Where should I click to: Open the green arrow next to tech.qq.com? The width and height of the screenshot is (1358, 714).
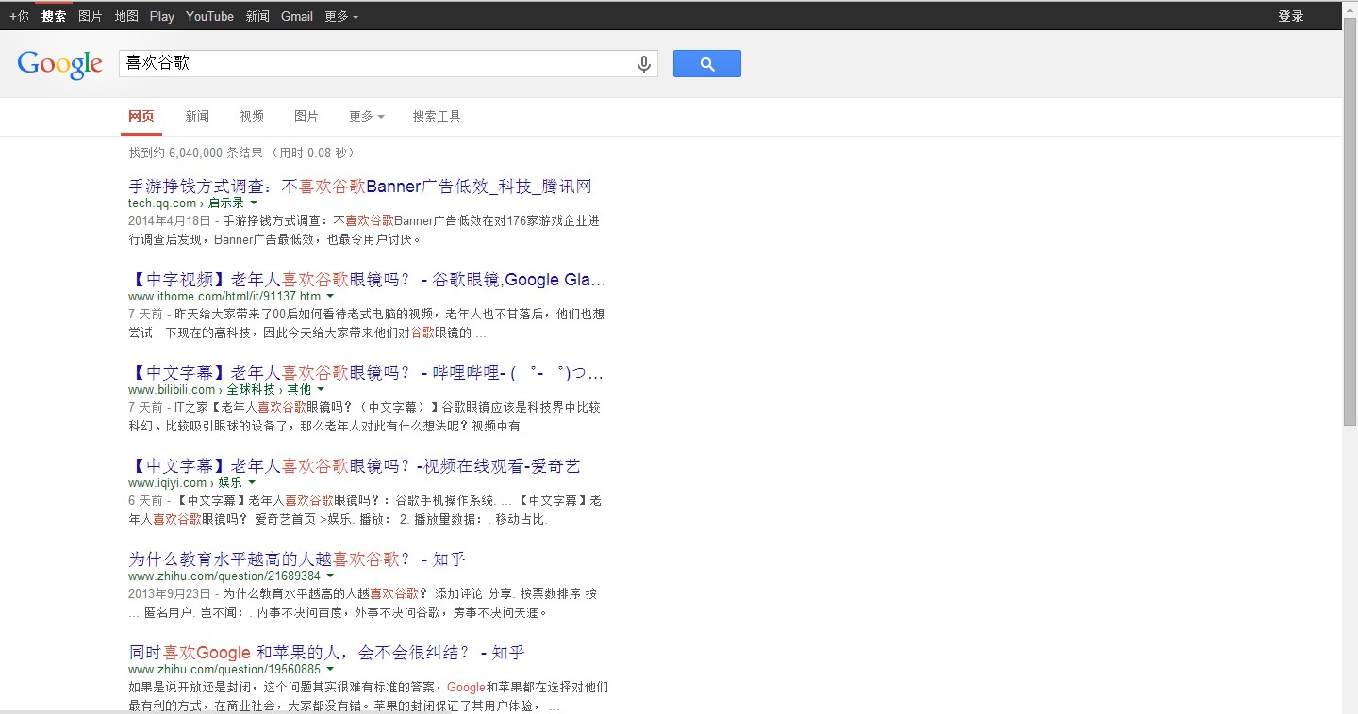[x=254, y=203]
